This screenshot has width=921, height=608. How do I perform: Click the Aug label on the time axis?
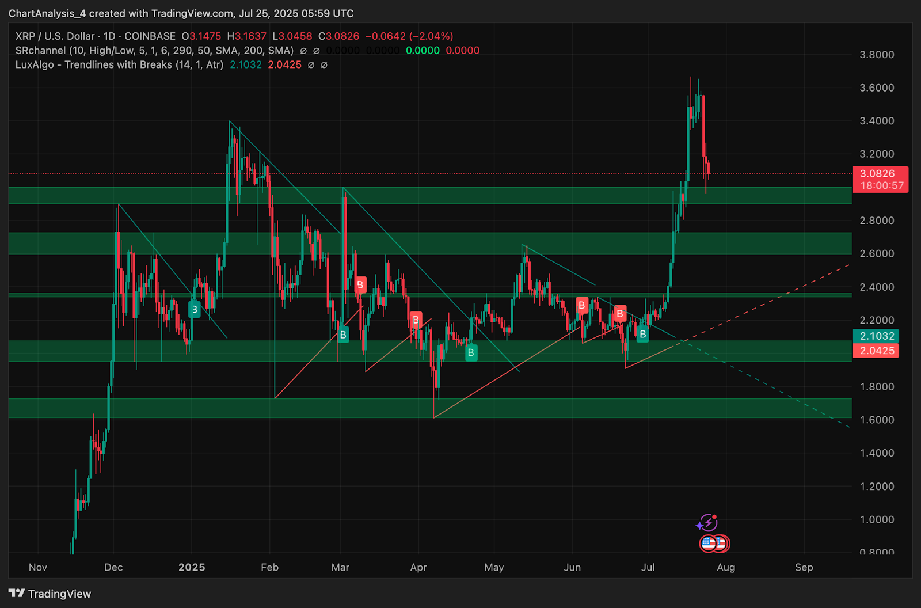tap(726, 567)
